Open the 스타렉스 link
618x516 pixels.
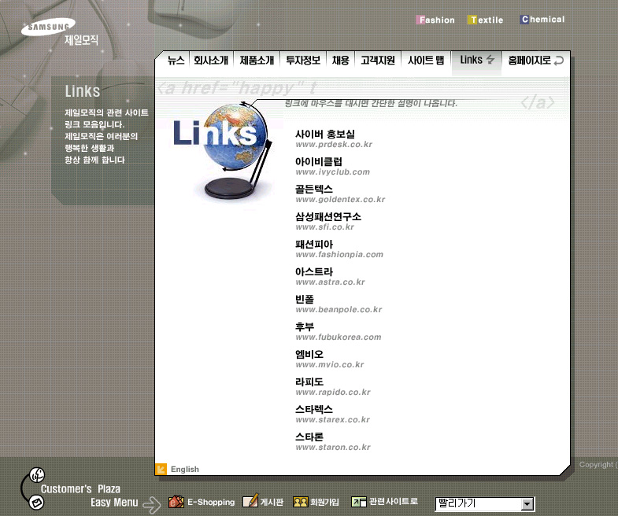314,410
